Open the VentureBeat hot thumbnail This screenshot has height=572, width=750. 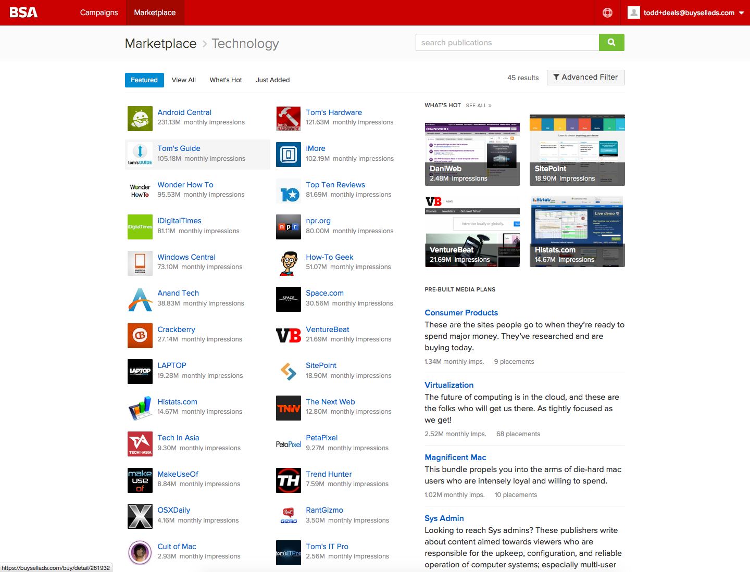click(472, 231)
